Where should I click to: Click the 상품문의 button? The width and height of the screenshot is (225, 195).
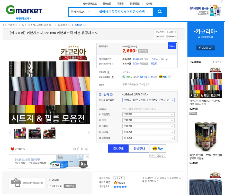(x=70, y=186)
